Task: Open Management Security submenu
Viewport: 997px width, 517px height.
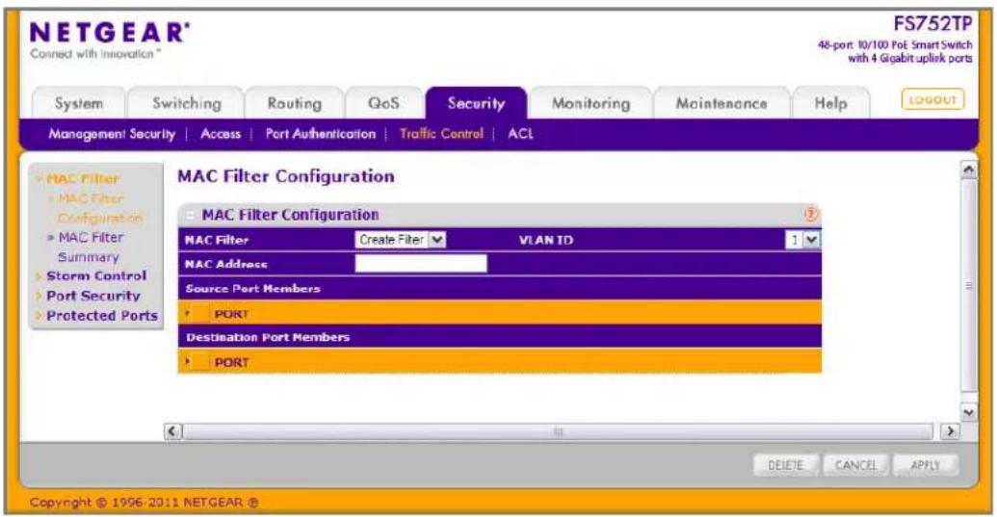Action: click(112, 134)
